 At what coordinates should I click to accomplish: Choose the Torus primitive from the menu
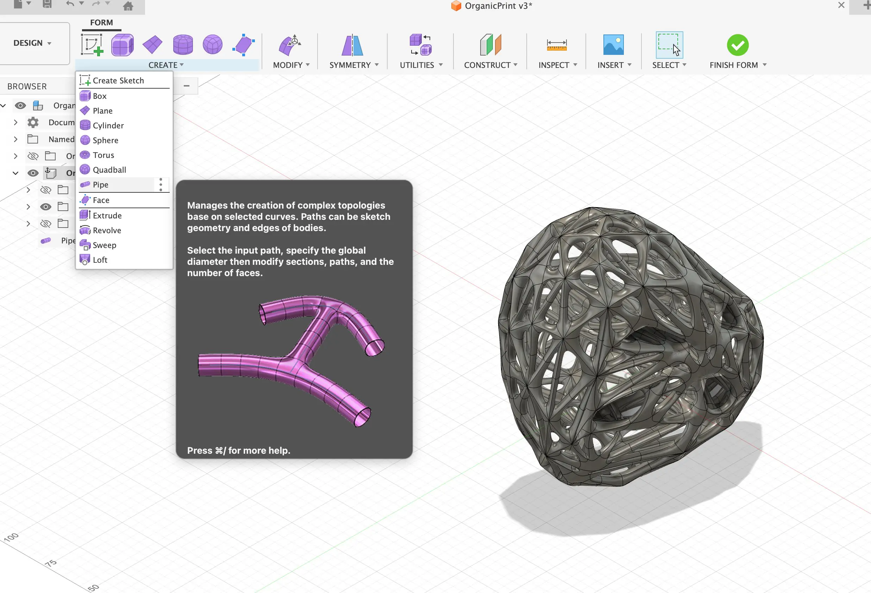pos(103,155)
